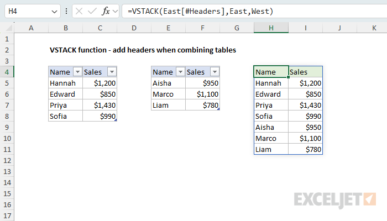
Task: Select row 12 header
Action: pyautogui.click(x=7, y=160)
